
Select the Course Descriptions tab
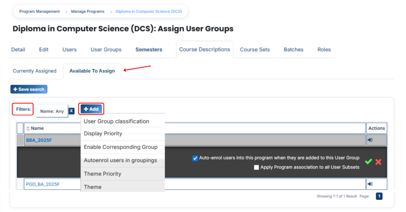(205, 50)
